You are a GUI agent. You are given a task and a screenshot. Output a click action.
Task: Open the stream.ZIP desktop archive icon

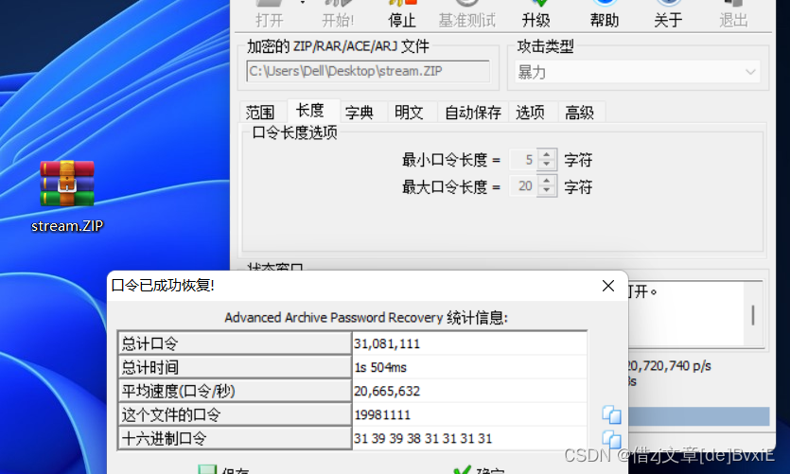point(67,197)
